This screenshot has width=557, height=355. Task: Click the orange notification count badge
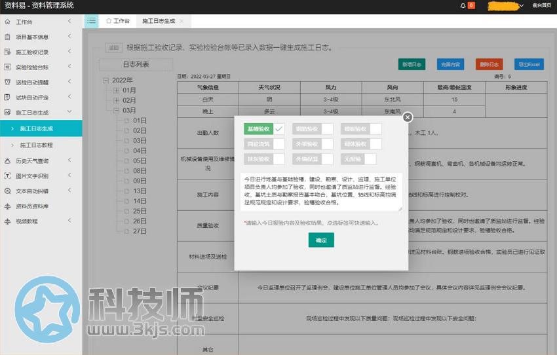click(471, 5)
